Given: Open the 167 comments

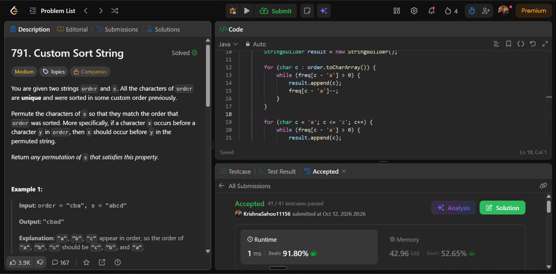Looking at the screenshot, I should pyautogui.click(x=60, y=262).
